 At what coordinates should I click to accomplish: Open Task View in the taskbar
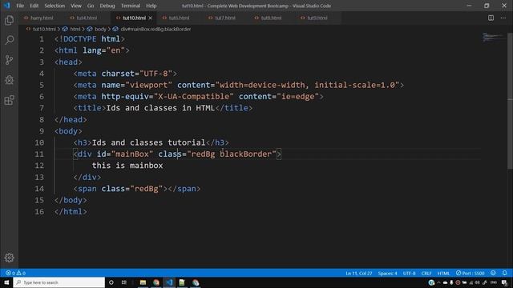pos(124,282)
